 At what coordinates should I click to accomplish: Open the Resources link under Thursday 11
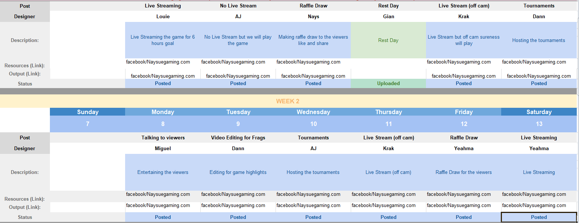tap(384, 194)
